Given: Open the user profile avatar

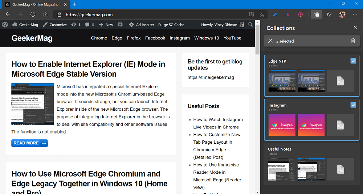Looking at the screenshot, I should (342, 14).
